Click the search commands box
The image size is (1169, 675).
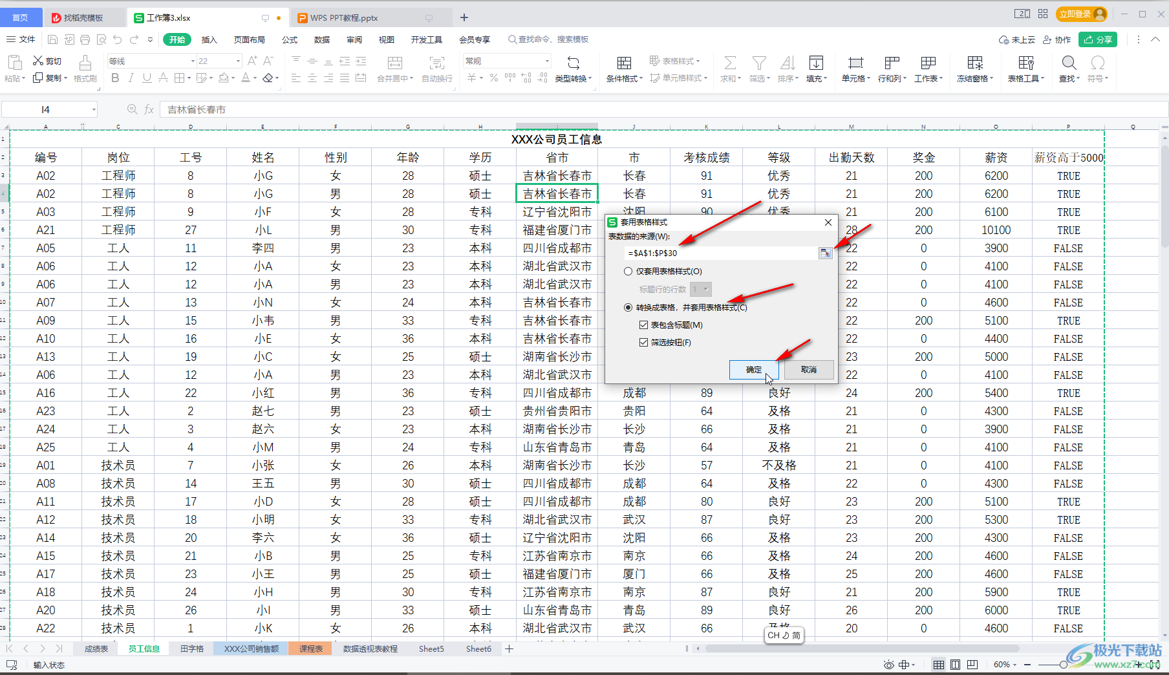point(548,39)
